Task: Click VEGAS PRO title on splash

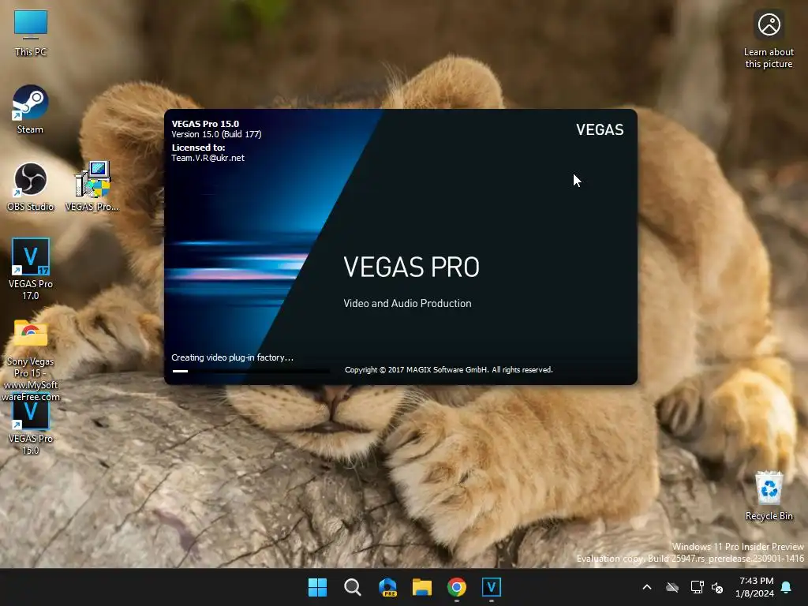Action: pos(411,267)
